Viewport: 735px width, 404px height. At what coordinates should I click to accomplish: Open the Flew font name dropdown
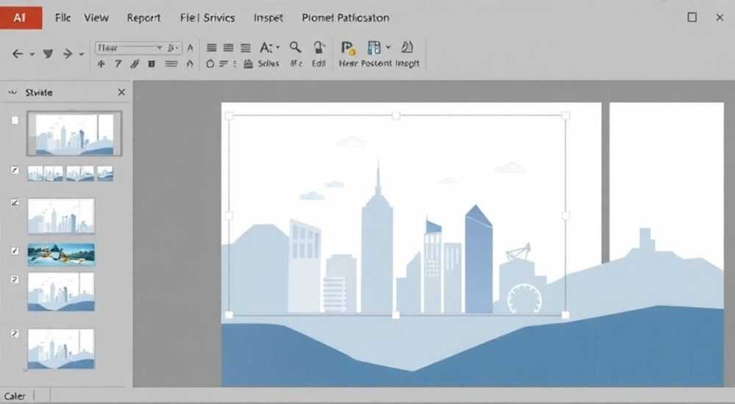pos(159,48)
